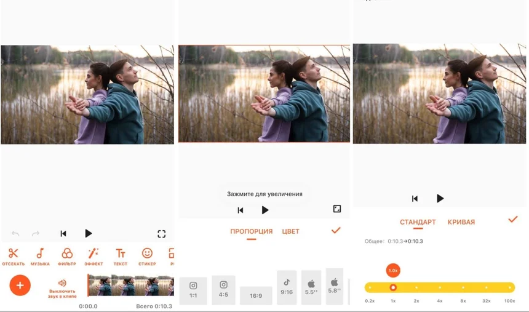Open the Отсекать scissors tool

click(14, 257)
